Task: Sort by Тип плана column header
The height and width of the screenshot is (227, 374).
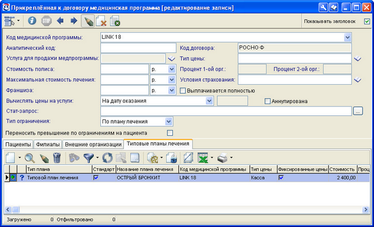Action: pos(59,169)
